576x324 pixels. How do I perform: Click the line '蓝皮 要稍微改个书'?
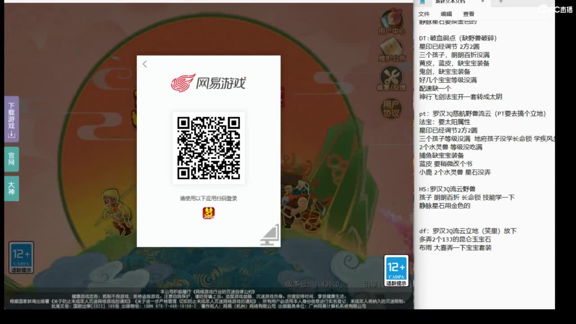click(x=445, y=164)
